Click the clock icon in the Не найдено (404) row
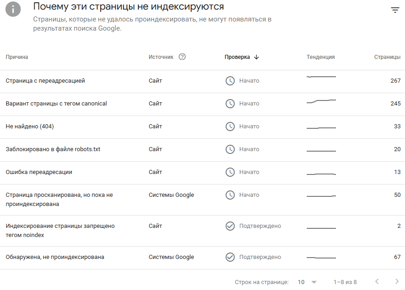This screenshot has height=290, width=405. point(230,127)
